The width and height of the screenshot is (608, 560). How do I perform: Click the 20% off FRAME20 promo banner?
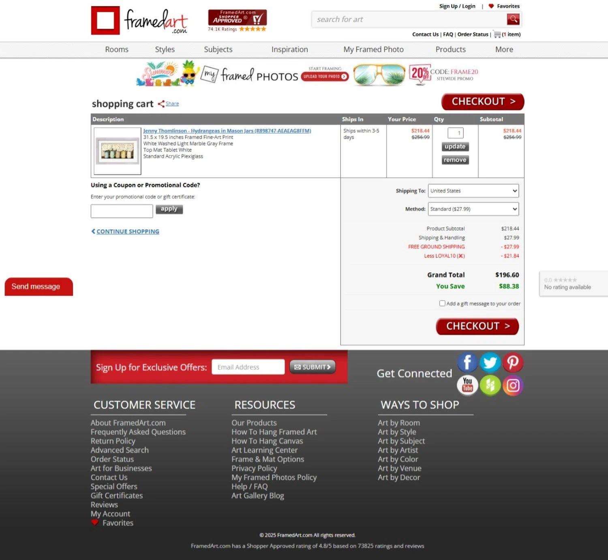[444, 74]
